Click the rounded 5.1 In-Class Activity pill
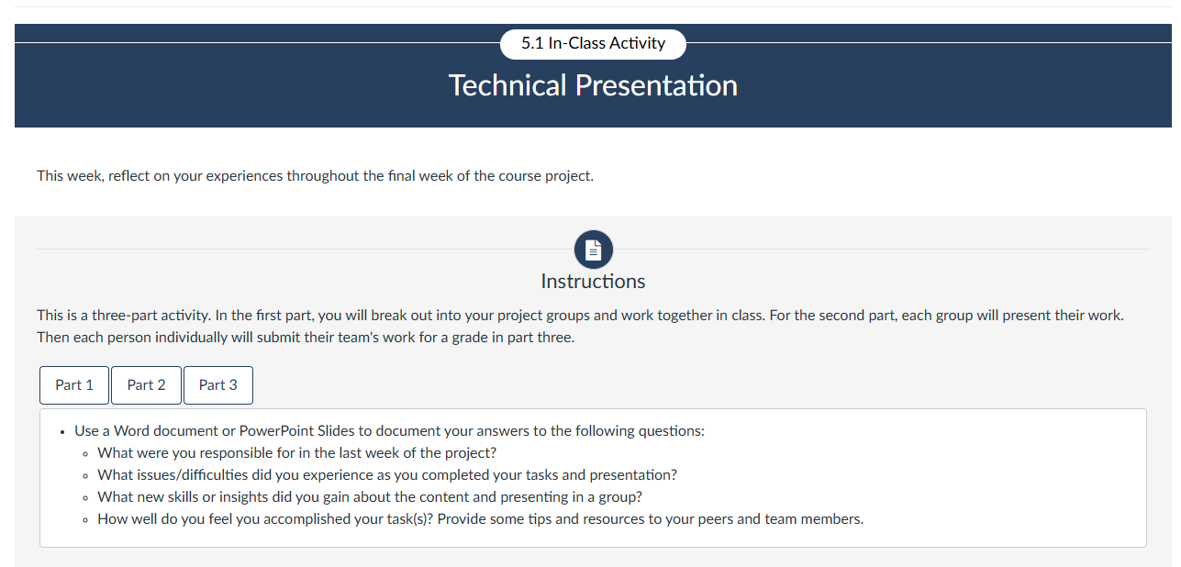Image resolution: width=1181 pixels, height=567 pixels. click(593, 43)
